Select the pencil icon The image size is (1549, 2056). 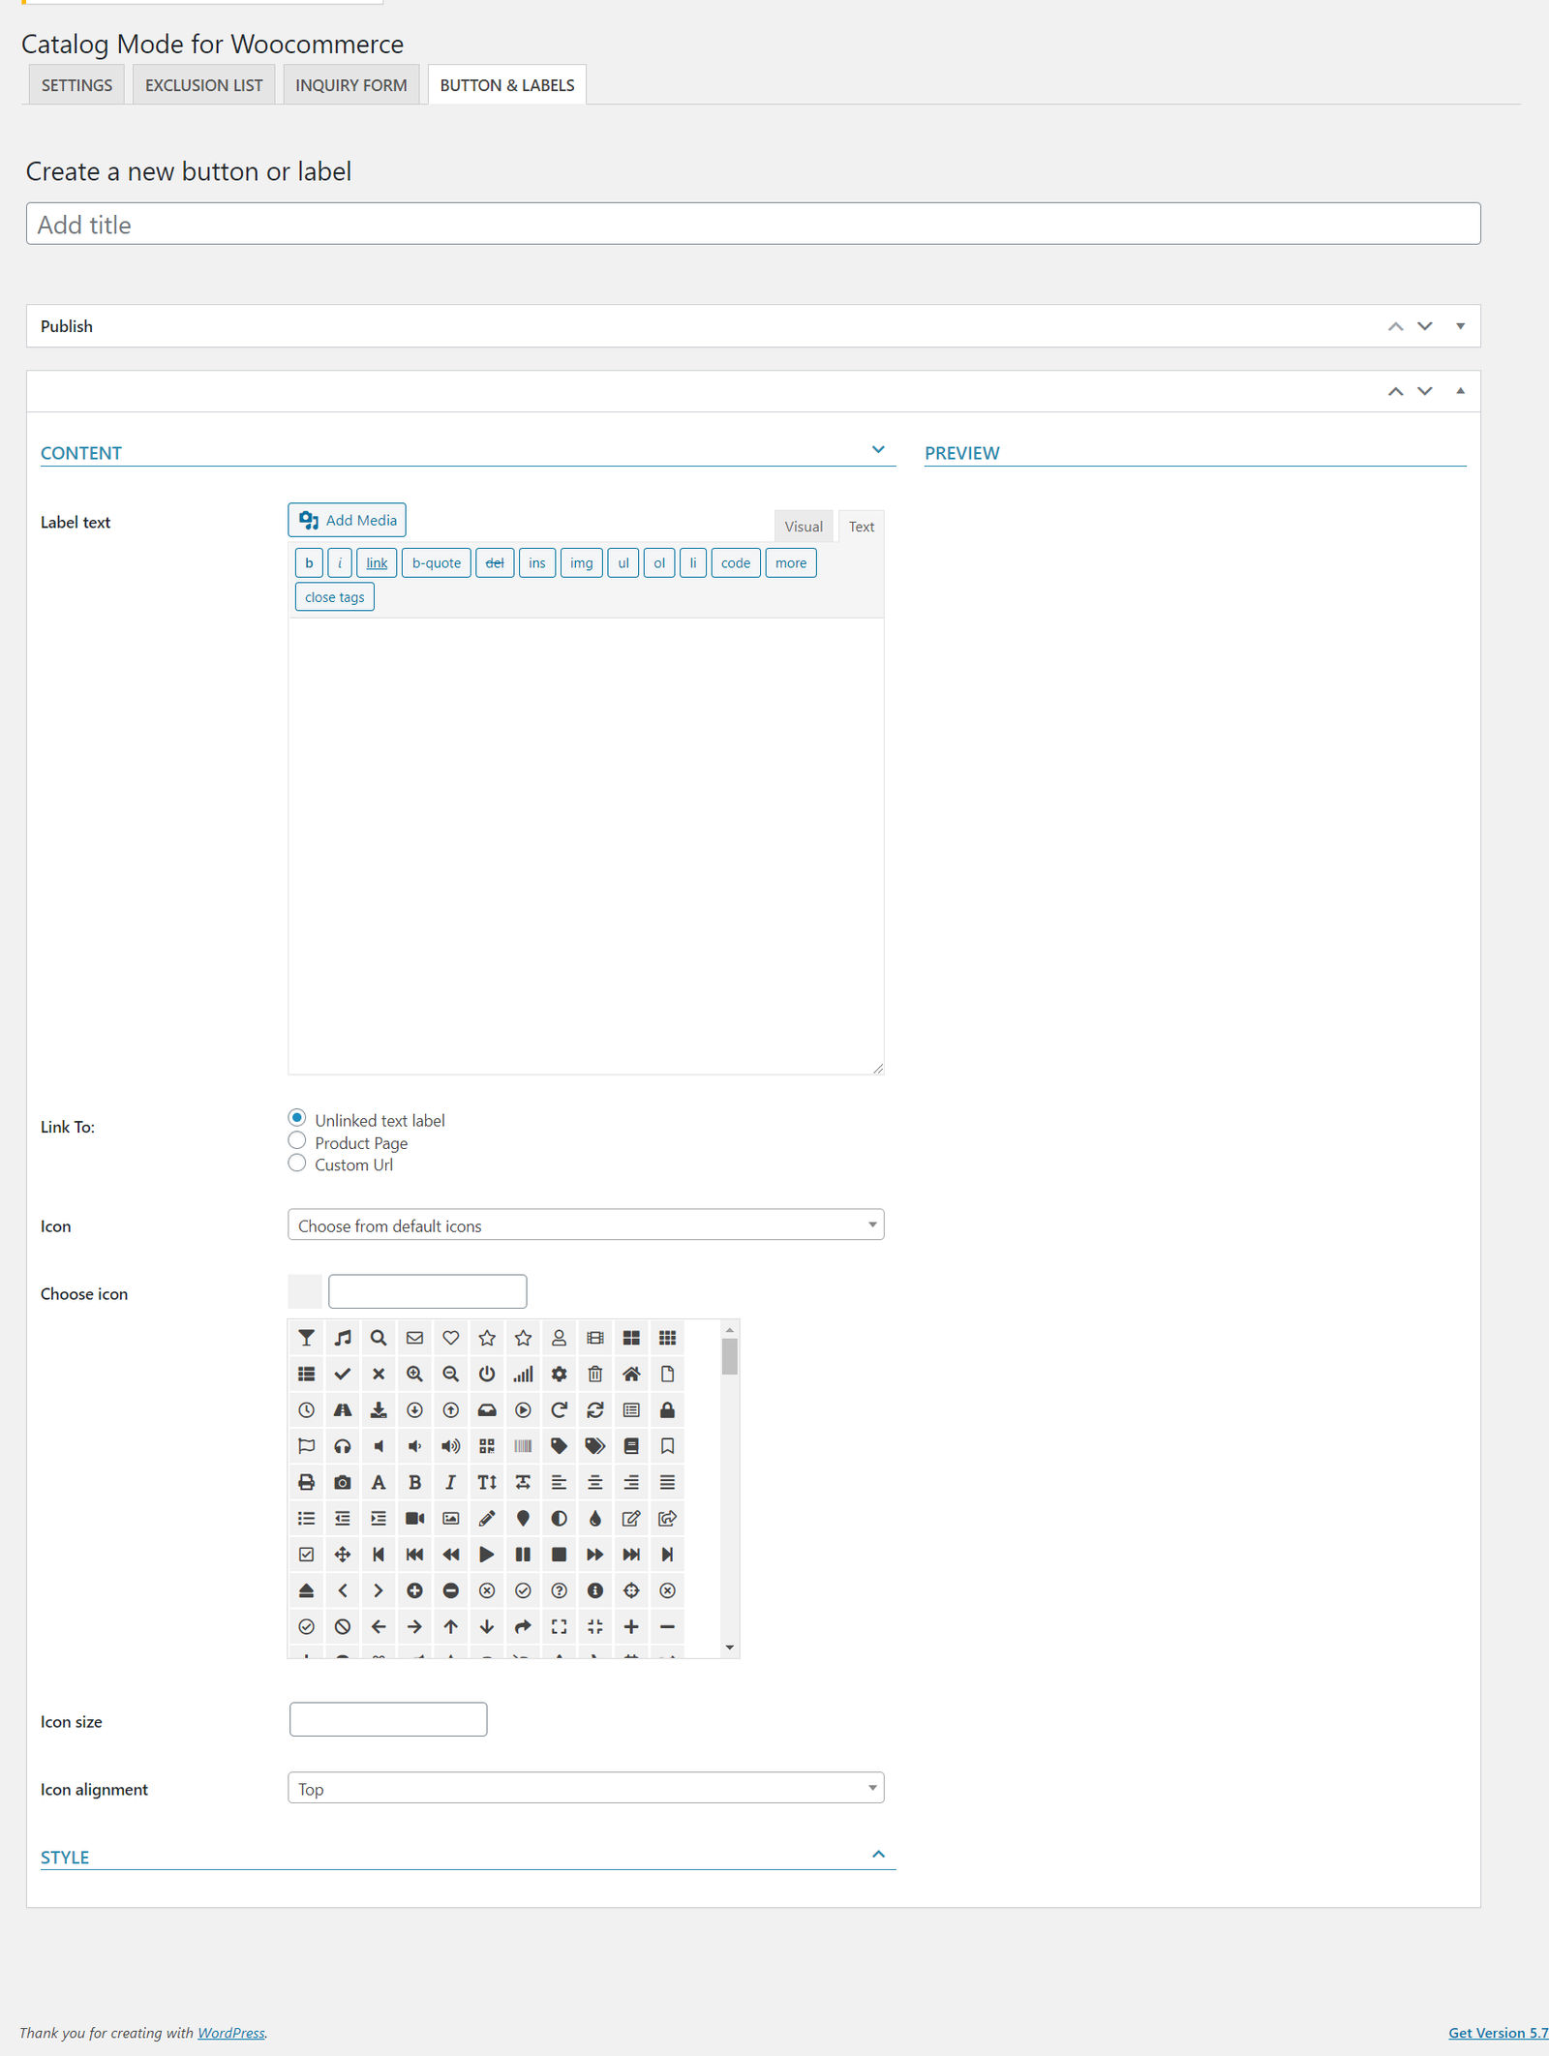click(x=487, y=1519)
